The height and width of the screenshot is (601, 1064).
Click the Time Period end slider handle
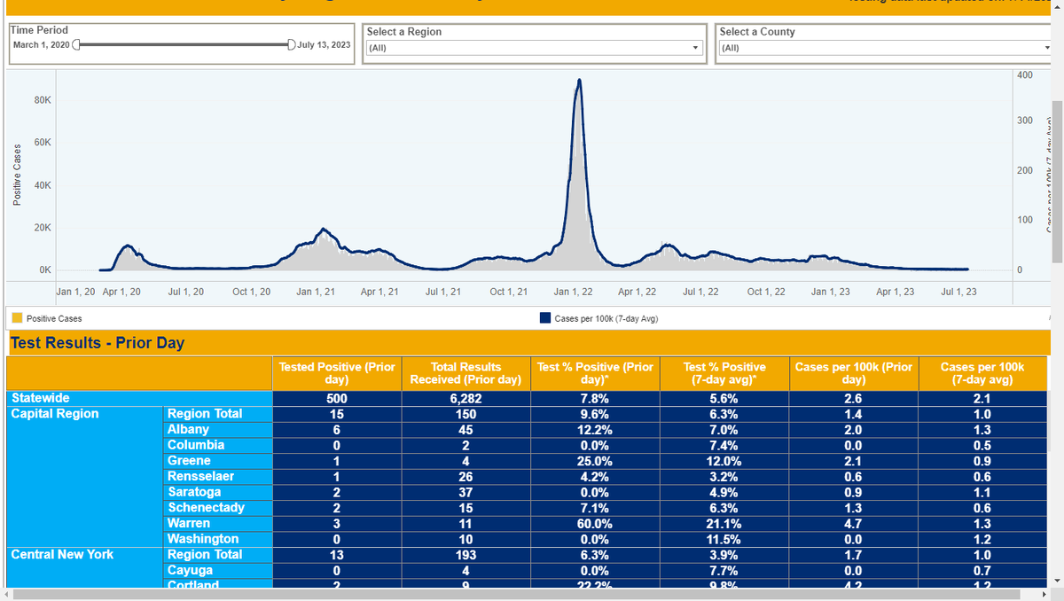292,44
